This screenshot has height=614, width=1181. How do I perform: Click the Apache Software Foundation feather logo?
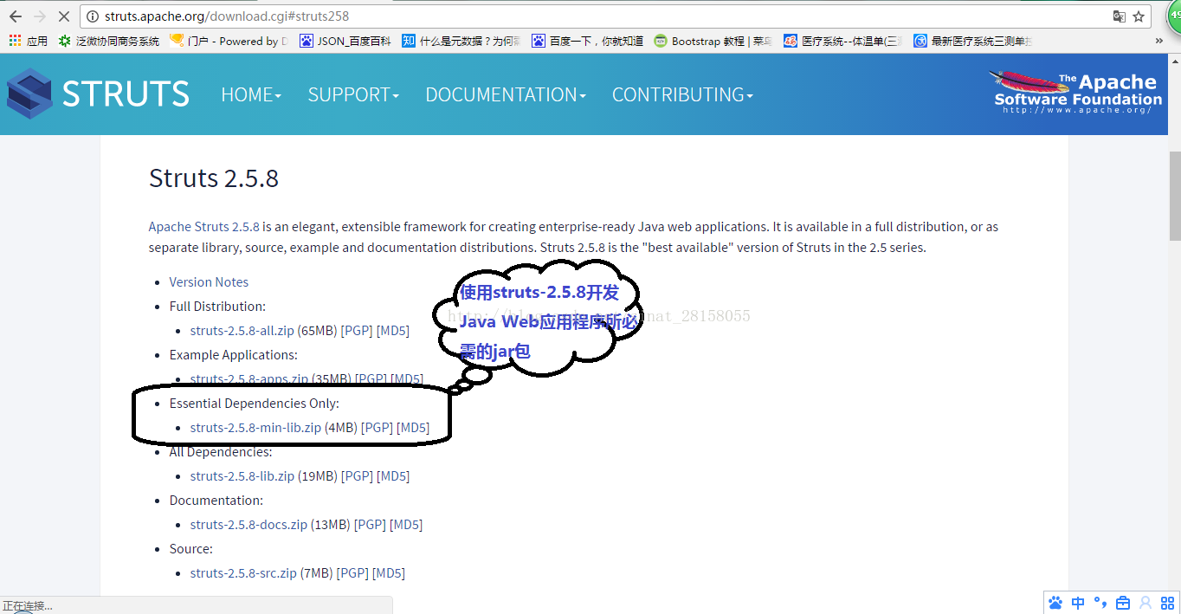(x=1075, y=93)
